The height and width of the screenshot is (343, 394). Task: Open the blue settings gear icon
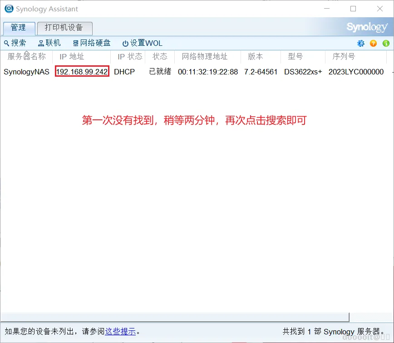click(361, 43)
